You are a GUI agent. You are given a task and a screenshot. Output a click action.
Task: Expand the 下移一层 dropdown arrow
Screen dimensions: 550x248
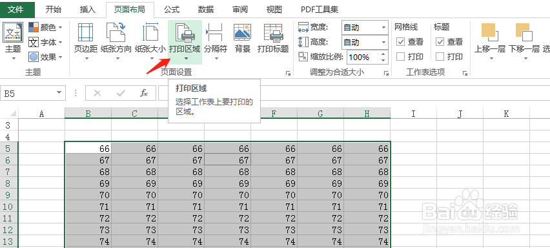pyautogui.click(x=525, y=58)
